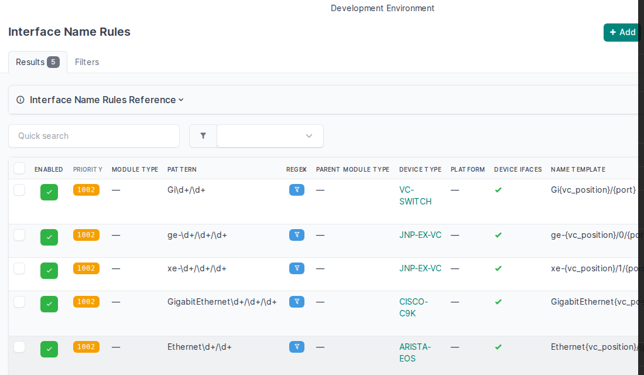This screenshot has height=375, width=644.
Task: Click the regex badge on the xe- pattern row
Action: (297, 268)
